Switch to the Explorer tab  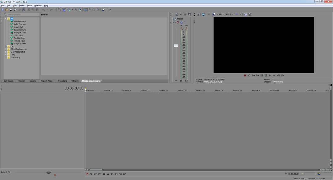(33, 81)
